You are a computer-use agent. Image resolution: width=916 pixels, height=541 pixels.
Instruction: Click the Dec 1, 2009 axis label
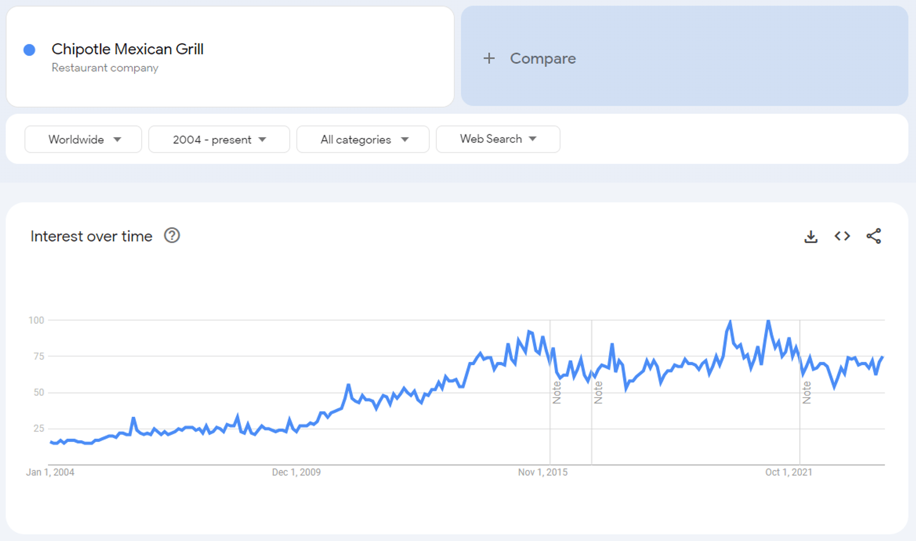[x=296, y=472]
